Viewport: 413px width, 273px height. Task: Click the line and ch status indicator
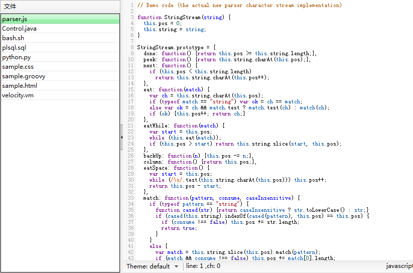pos(203,266)
